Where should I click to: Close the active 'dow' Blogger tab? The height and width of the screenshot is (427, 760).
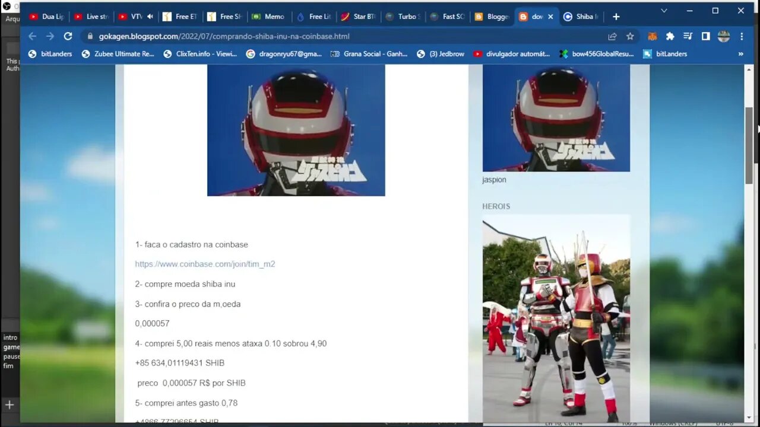[550, 17]
